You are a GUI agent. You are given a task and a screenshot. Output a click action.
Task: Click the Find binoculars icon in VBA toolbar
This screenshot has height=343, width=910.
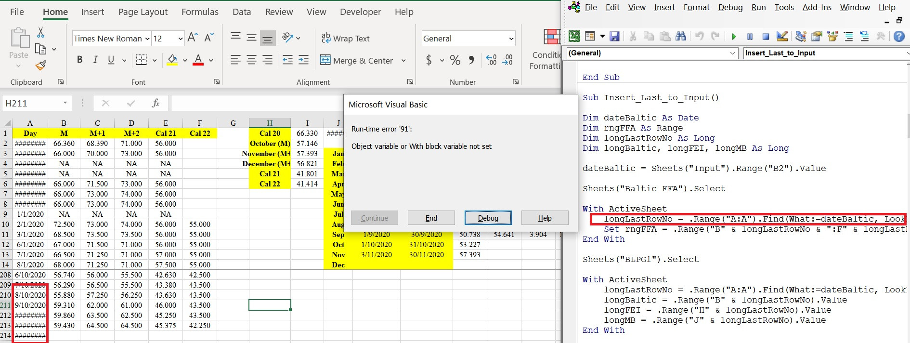pyautogui.click(x=681, y=36)
